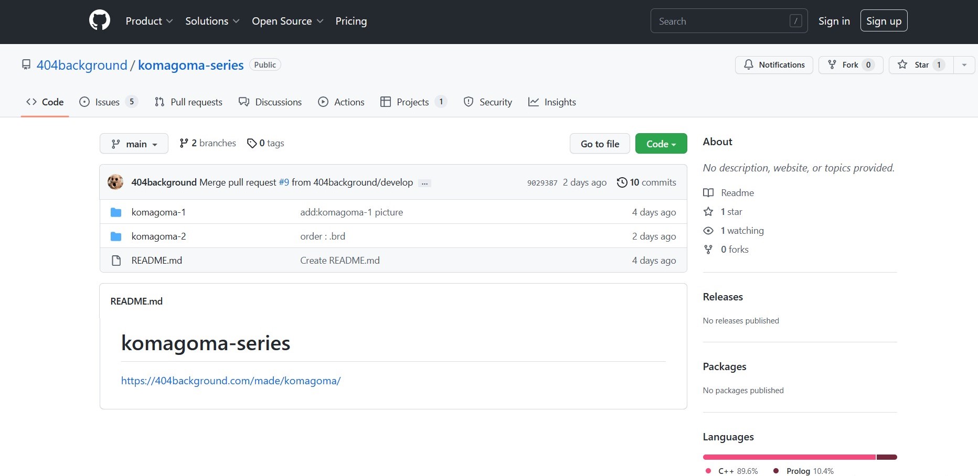Screen dimensions: 978x476
Task: Click the C++ language bar segment
Action: click(x=789, y=457)
